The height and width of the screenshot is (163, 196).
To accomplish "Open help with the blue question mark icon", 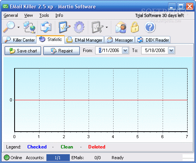I will 150,27.
